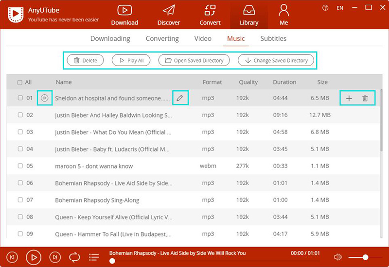The image size is (389, 267).
Task: Click the Quality column header
Action: coord(248,82)
